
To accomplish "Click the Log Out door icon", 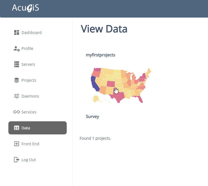I will tap(16, 160).
